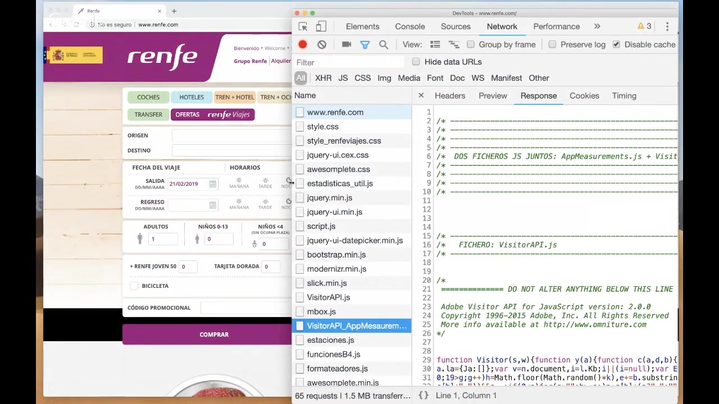Viewport: 719px width, 404px height.
Task: Filter requests by CSS type
Action: point(362,78)
